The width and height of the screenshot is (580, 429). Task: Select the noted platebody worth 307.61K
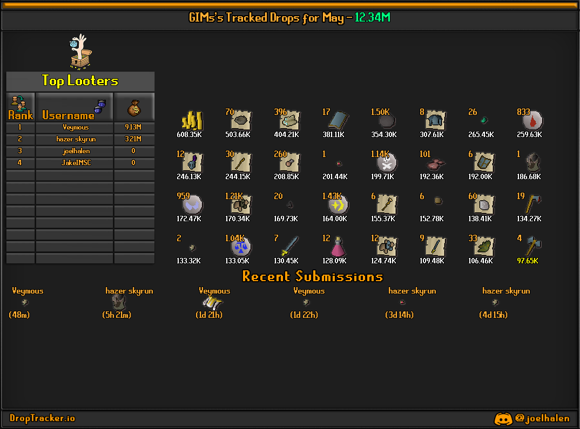[x=435, y=120]
